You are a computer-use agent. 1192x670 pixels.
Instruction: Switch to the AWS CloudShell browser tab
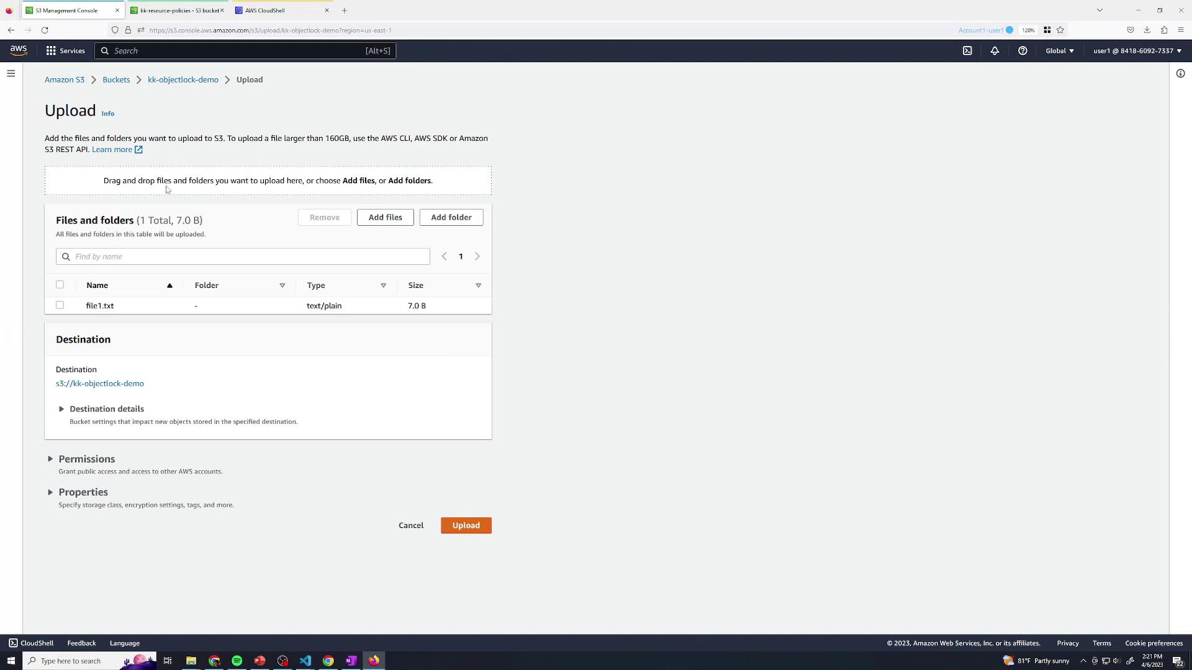tap(265, 11)
